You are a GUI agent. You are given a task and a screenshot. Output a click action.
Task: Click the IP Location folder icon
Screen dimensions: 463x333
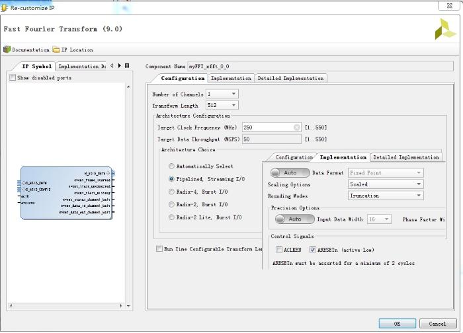[x=56, y=50]
